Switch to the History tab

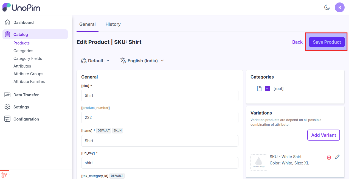click(x=113, y=24)
